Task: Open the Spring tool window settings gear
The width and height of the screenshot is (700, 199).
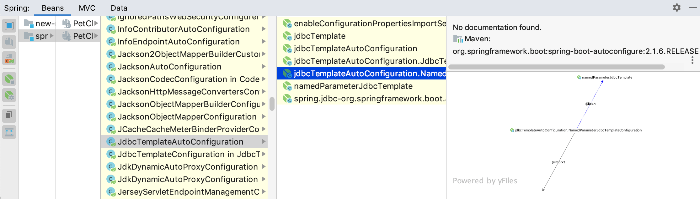Action: click(x=677, y=8)
